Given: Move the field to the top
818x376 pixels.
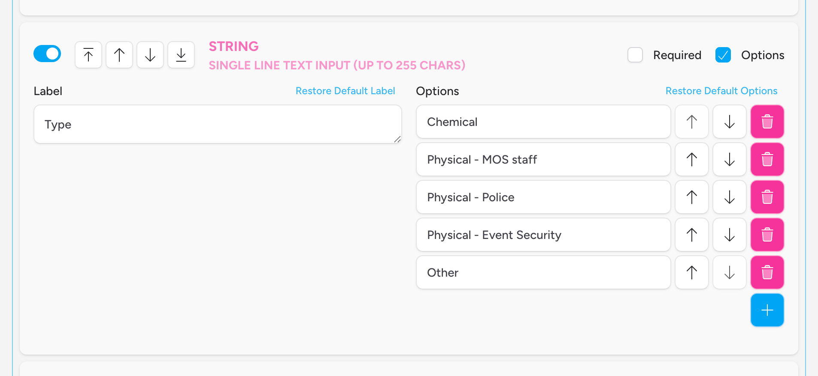Looking at the screenshot, I should 88,55.
